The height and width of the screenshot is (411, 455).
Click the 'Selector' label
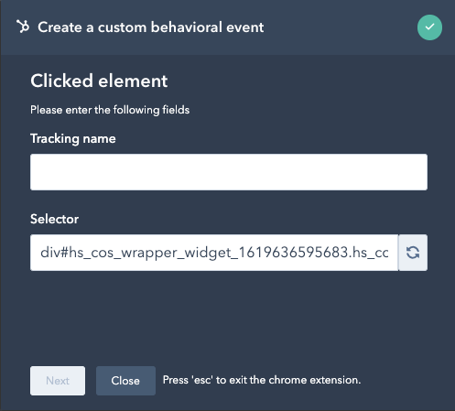(54, 219)
